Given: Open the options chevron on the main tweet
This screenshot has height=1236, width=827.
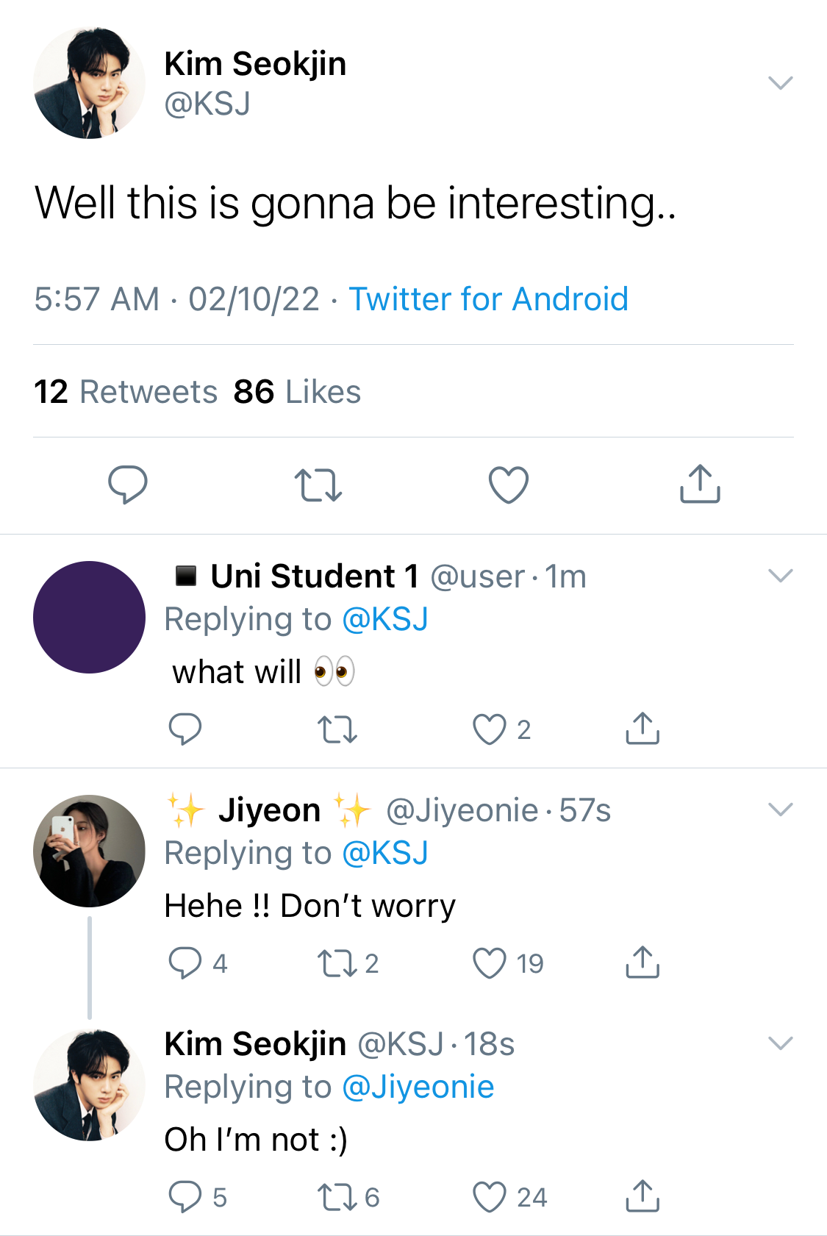Looking at the screenshot, I should [x=780, y=82].
